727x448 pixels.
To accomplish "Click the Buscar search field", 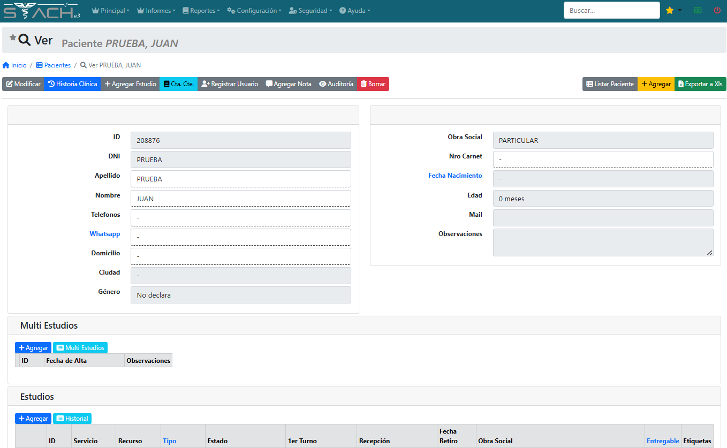I will [x=611, y=10].
